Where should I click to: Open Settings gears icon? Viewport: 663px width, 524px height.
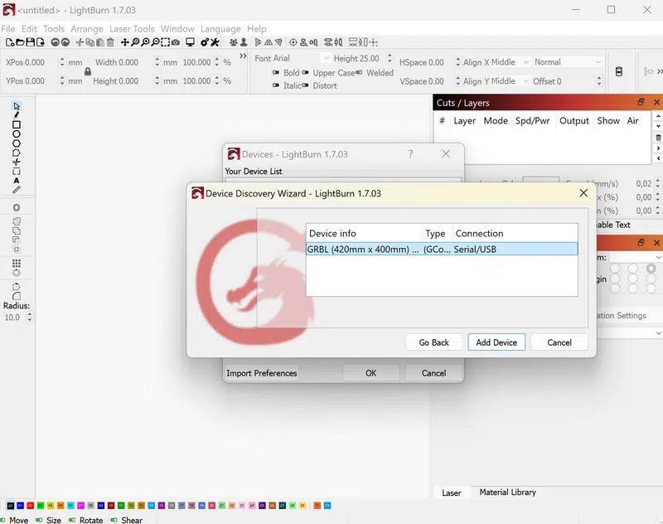[205, 42]
